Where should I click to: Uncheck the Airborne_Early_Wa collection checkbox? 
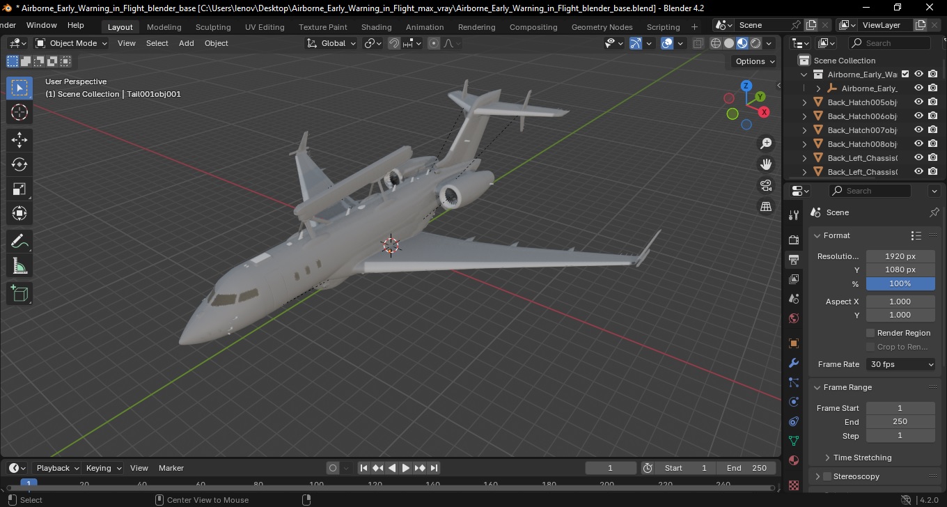905,74
